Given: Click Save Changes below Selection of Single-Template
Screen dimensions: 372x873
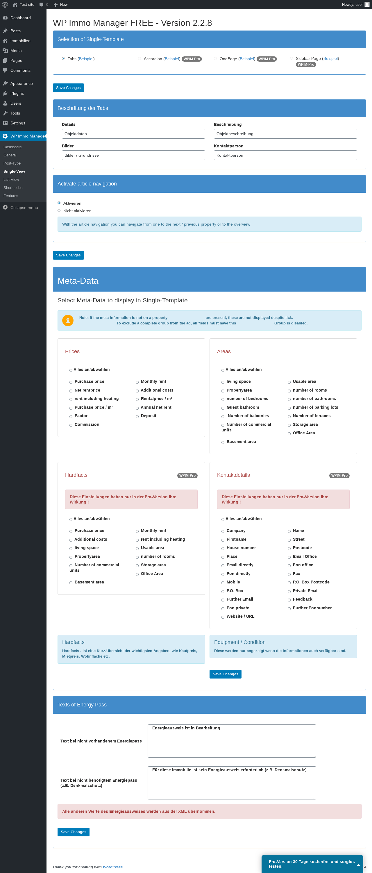Looking at the screenshot, I should click(68, 88).
